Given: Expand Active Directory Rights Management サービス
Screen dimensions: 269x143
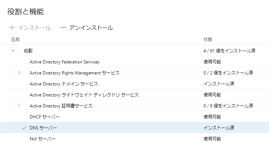Looking at the screenshot, I should (x=19, y=73).
